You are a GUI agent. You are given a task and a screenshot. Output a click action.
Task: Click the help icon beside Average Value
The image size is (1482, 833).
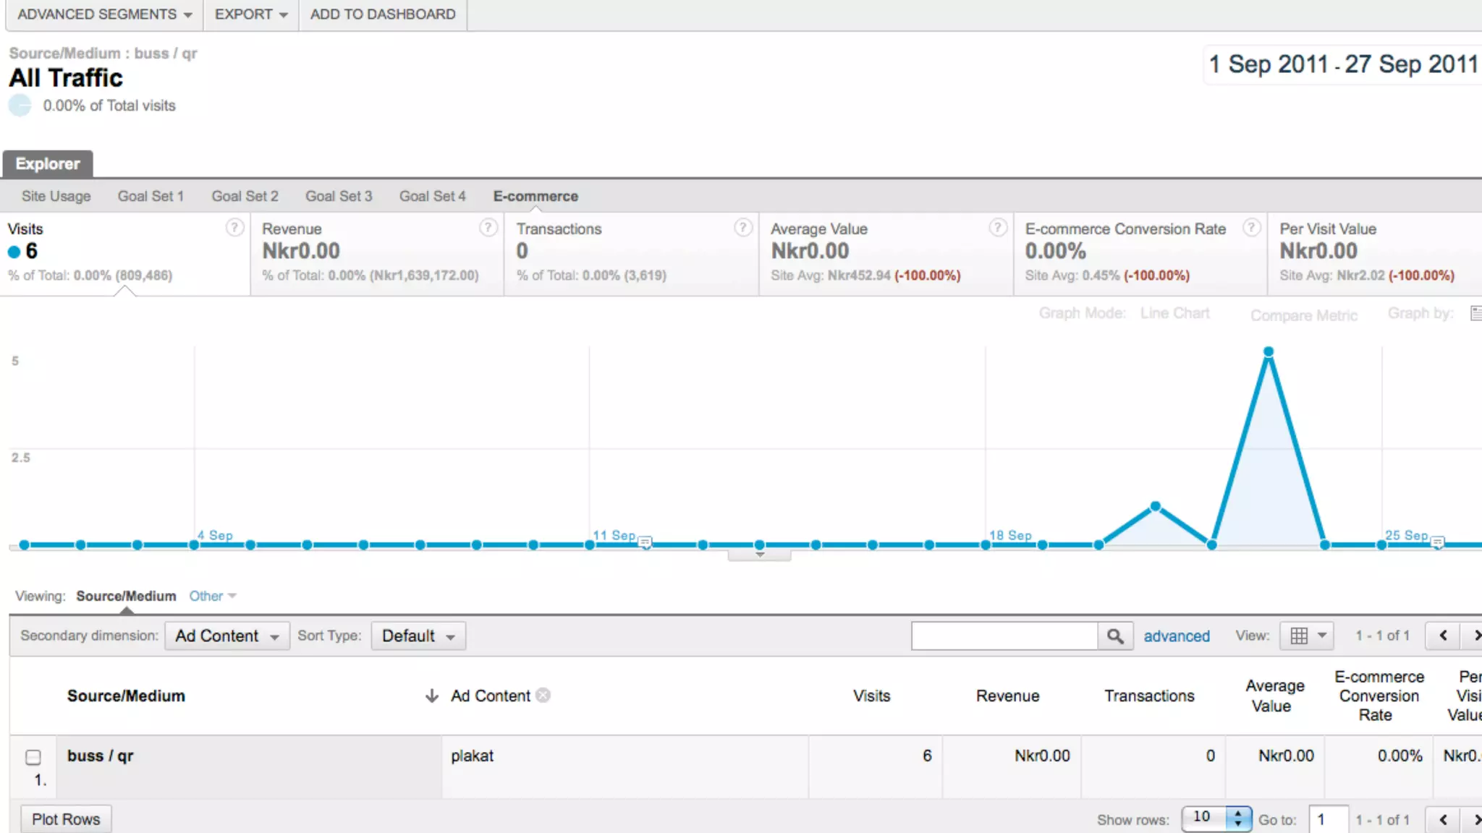[997, 228]
